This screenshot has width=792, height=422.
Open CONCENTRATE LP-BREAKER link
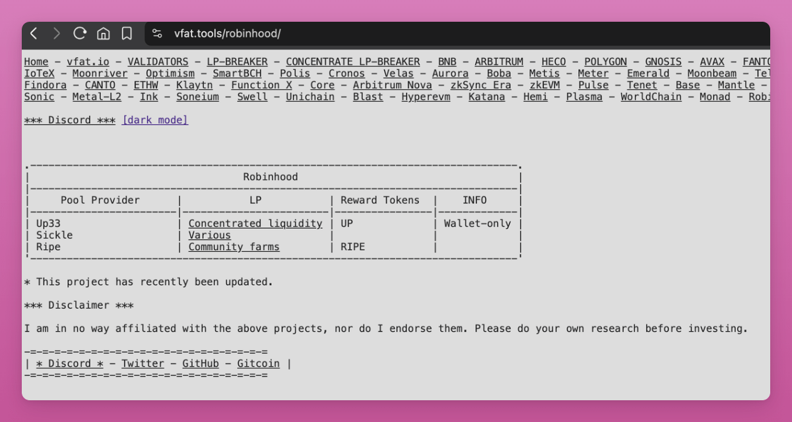coord(352,62)
